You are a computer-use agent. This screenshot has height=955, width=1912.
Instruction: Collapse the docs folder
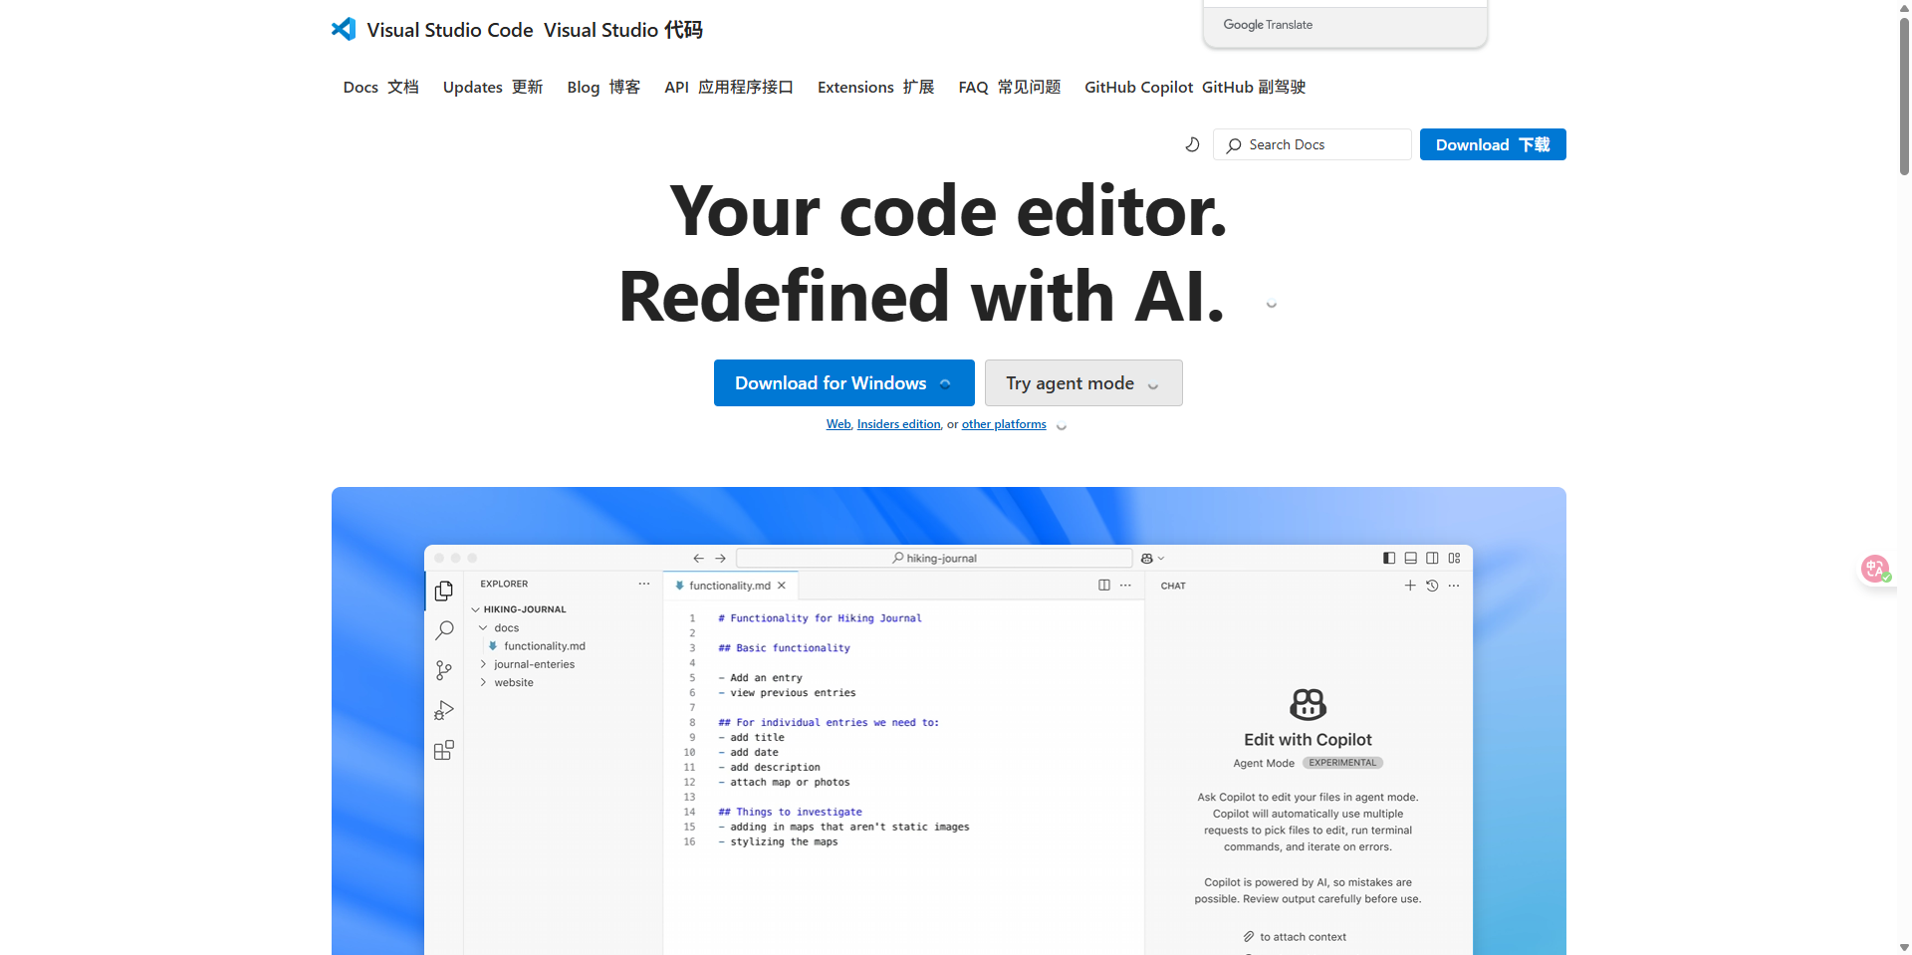[499, 628]
